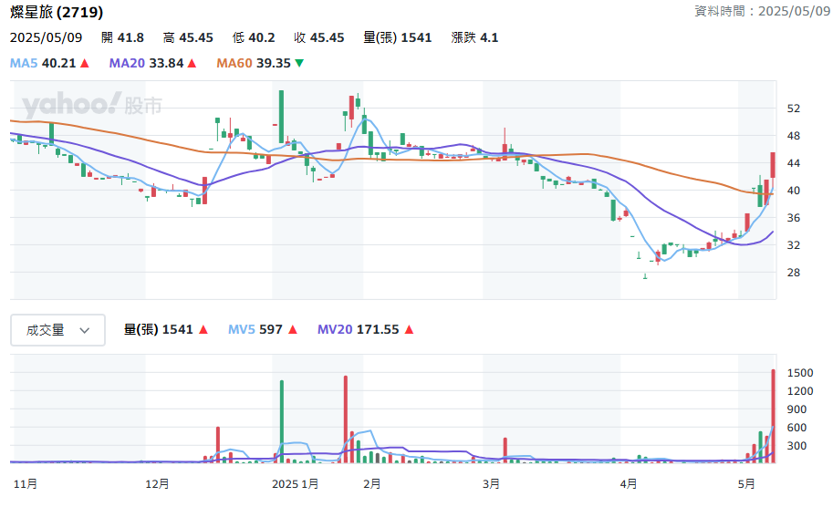Select the MA20 moving average label
The image size is (833, 507).
pos(127,63)
